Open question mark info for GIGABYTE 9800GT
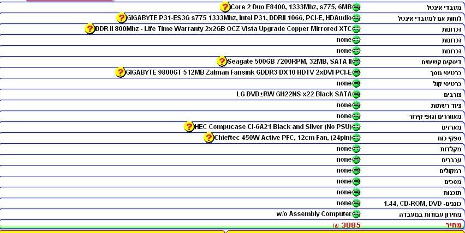The height and width of the screenshot is (233, 465). pyautogui.click(x=120, y=72)
